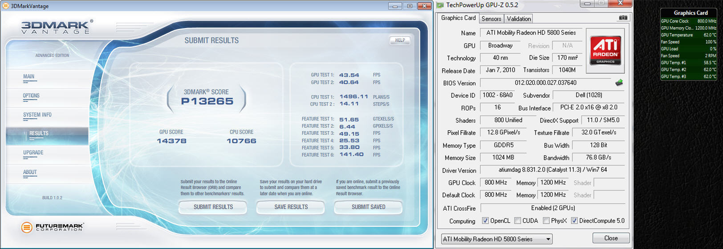This screenshot has height=249, width=723.
Task: Click the Futuremark Corporation logo
Action: point(52,227)
